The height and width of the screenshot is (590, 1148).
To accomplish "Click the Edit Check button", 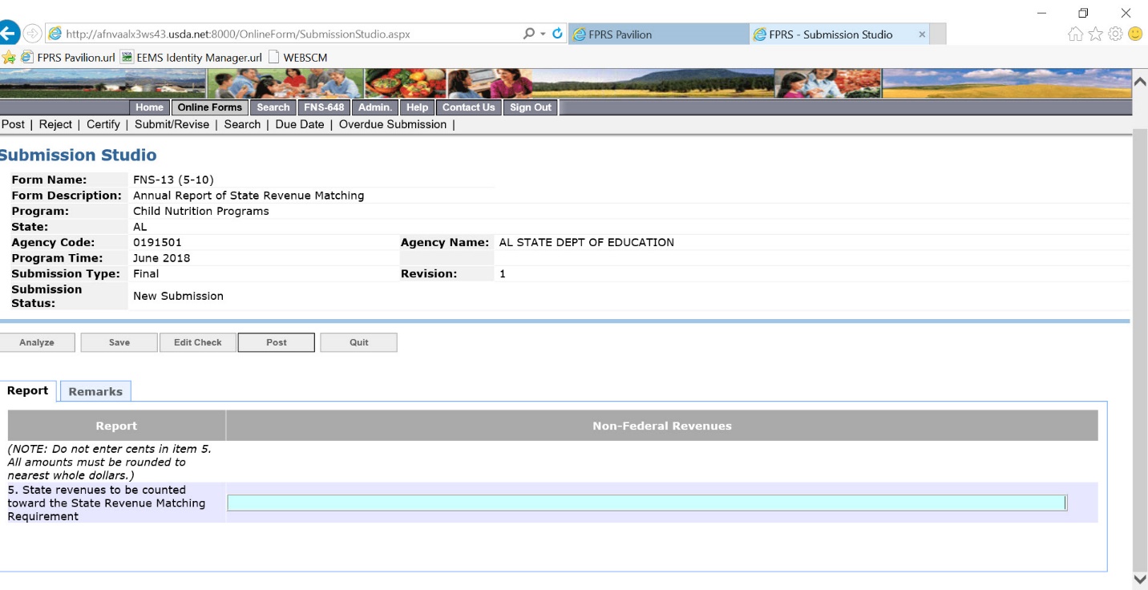I will 197,342.
